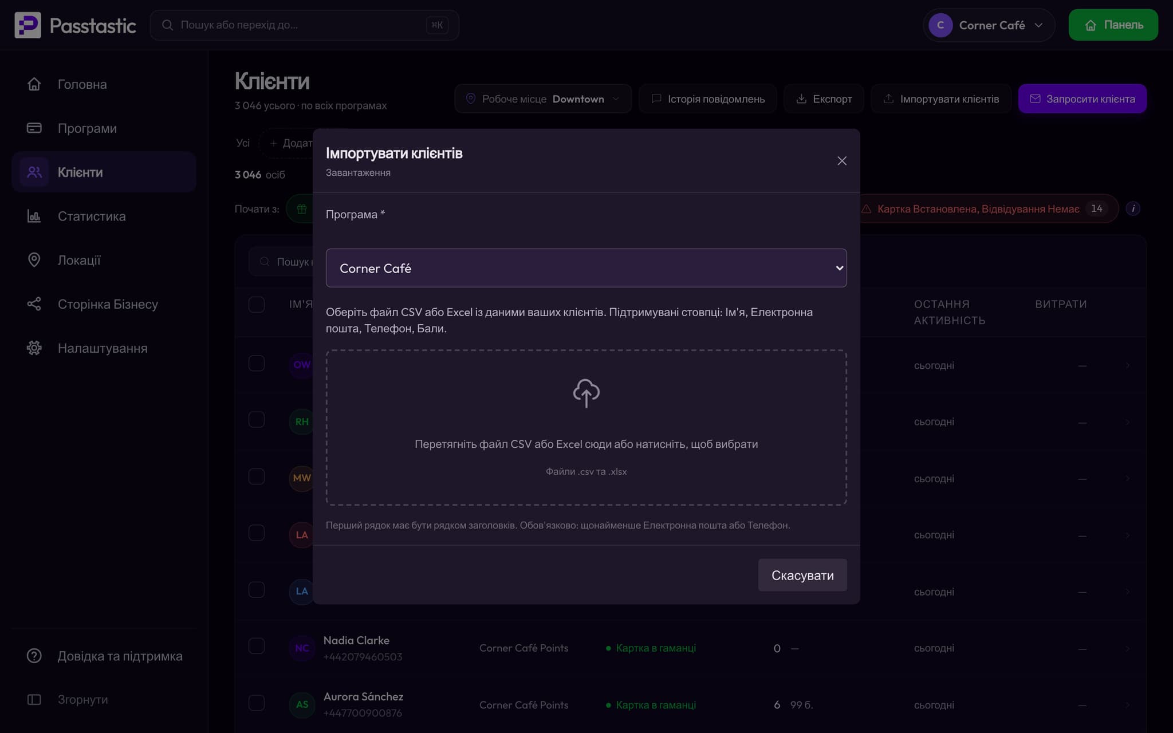Click the Запросити клієнта button
This screenshot has height=733, width=1173.
coord(1082,98)
